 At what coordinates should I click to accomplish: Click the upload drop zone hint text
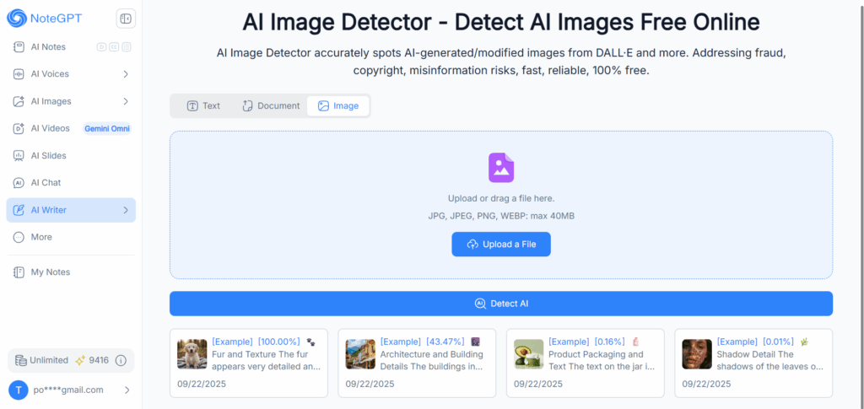(501, 198)
